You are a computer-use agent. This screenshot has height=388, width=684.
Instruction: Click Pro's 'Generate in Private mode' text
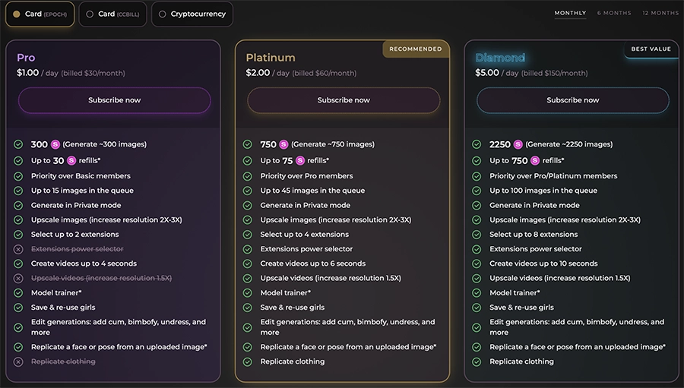[x=76, y=205]
